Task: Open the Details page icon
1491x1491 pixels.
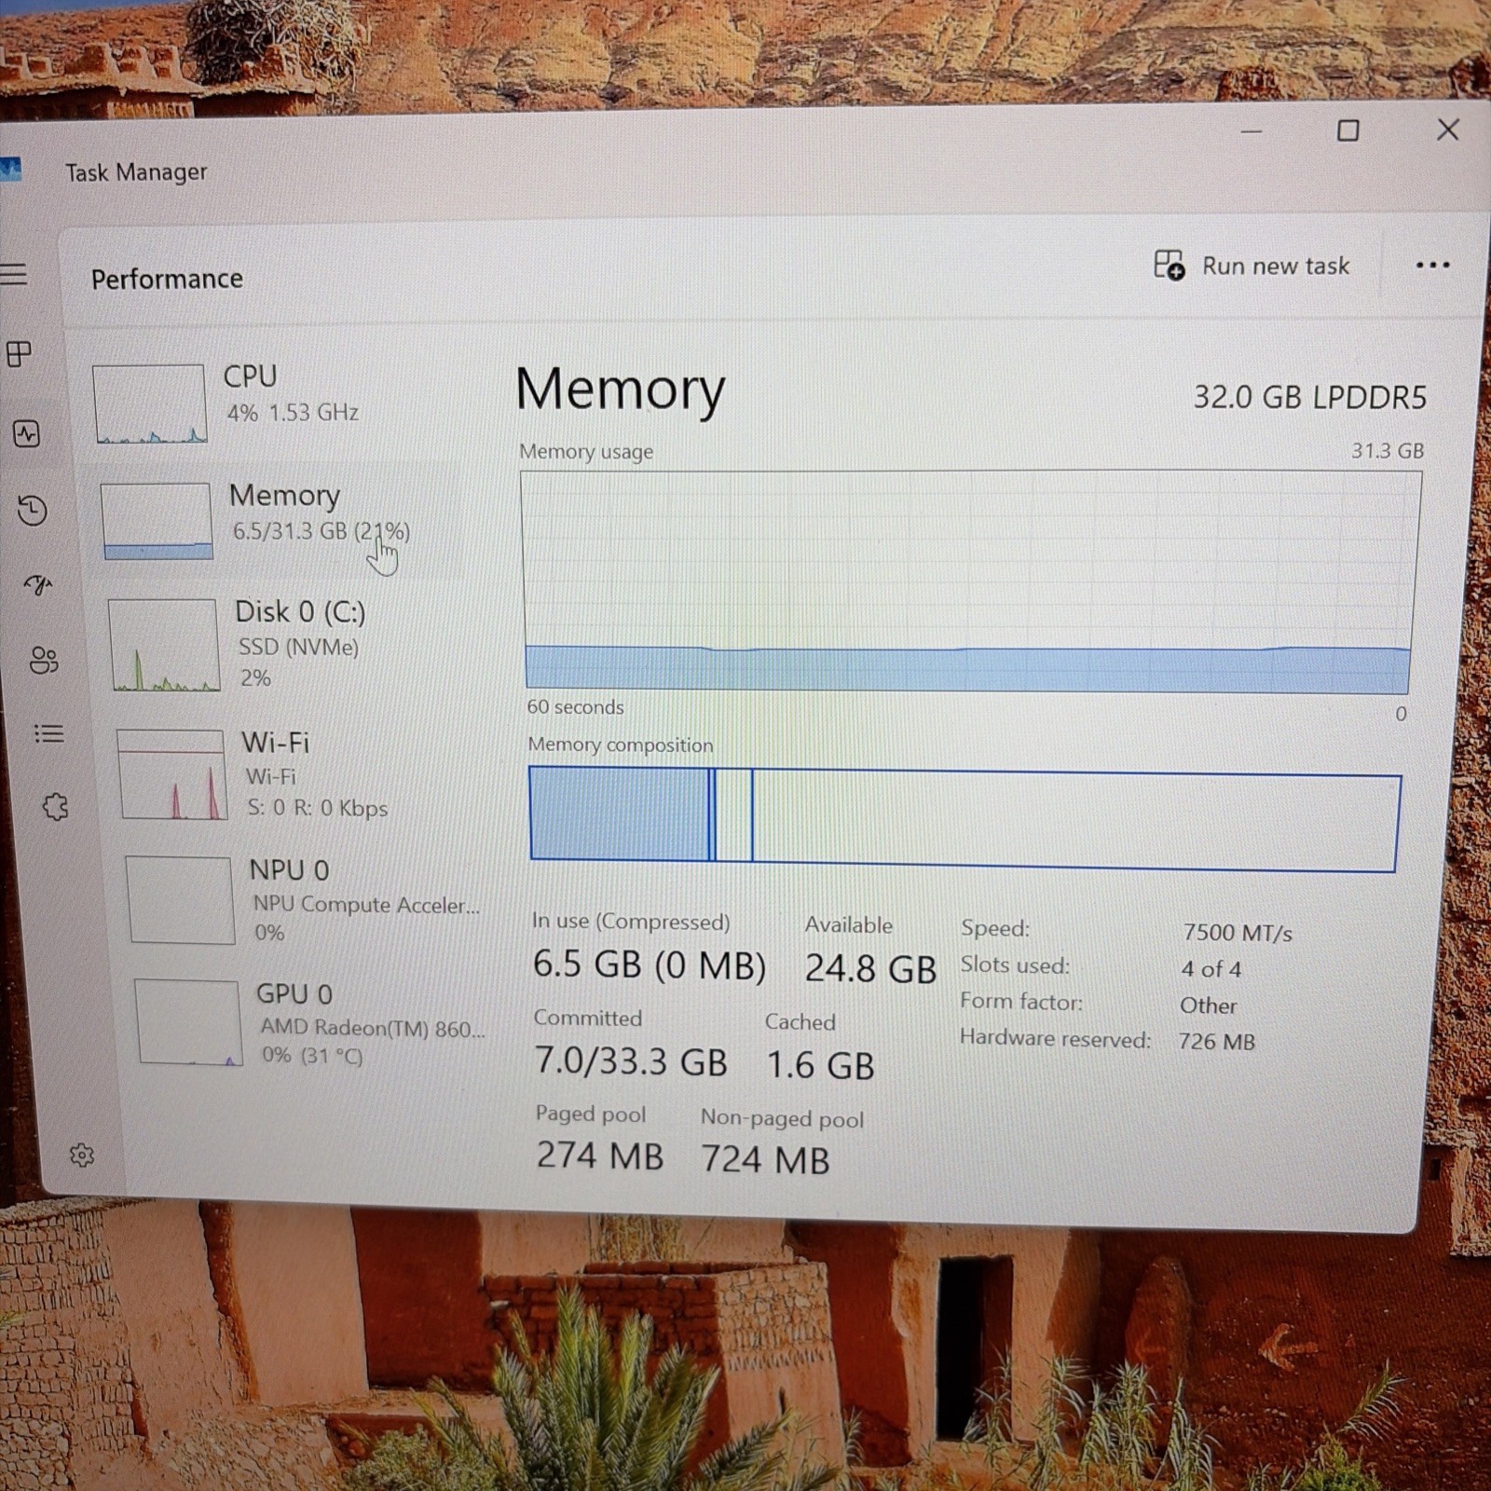Action: click(x=48, y=733)
